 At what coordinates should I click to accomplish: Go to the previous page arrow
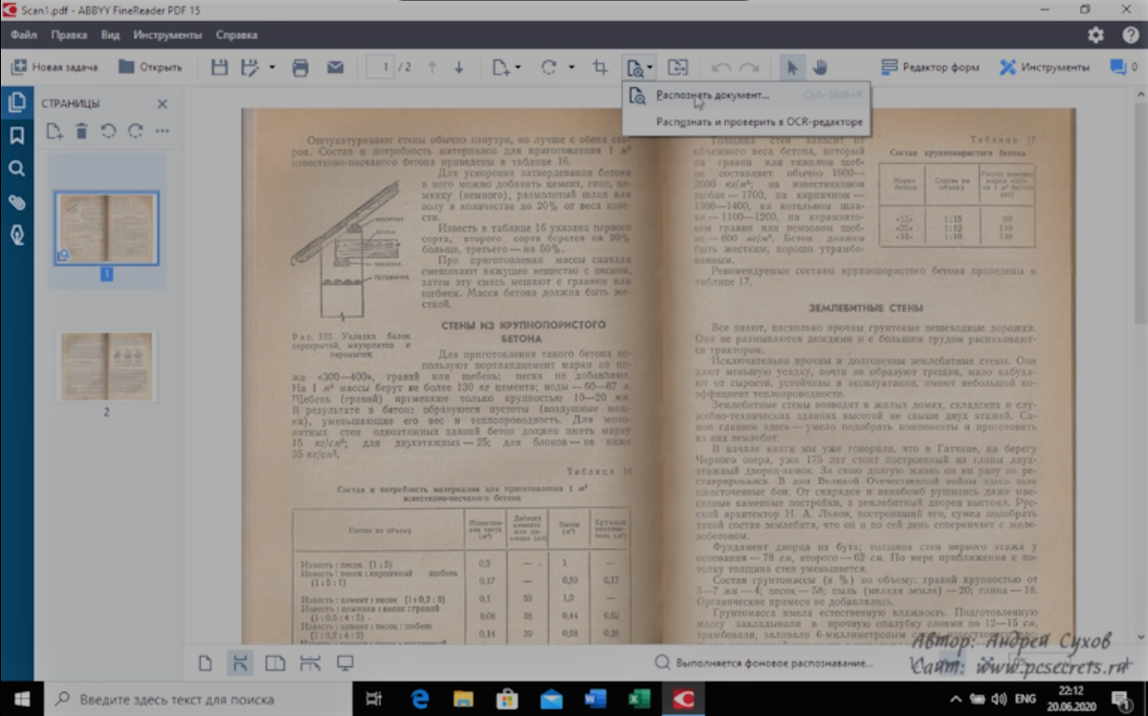point(431,67)
